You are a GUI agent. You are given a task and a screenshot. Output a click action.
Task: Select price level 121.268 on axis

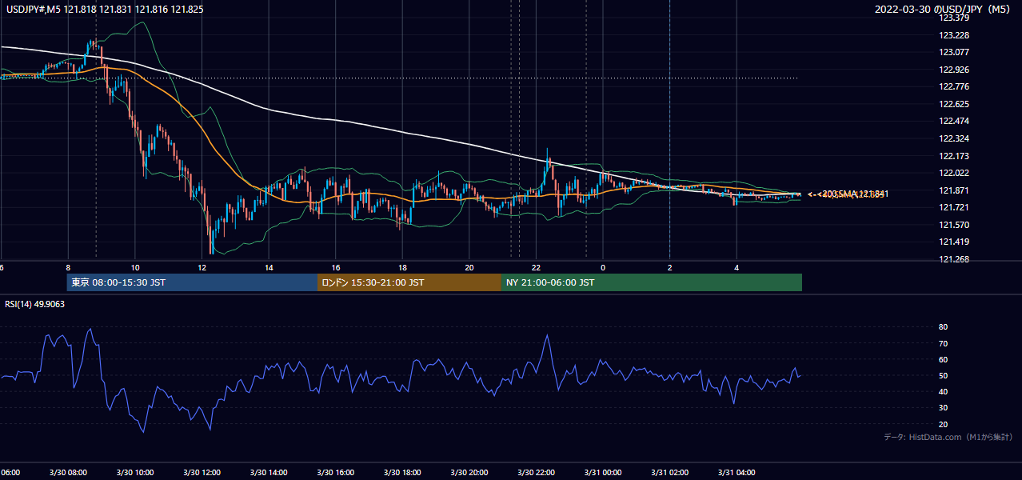tap(953, 259)
